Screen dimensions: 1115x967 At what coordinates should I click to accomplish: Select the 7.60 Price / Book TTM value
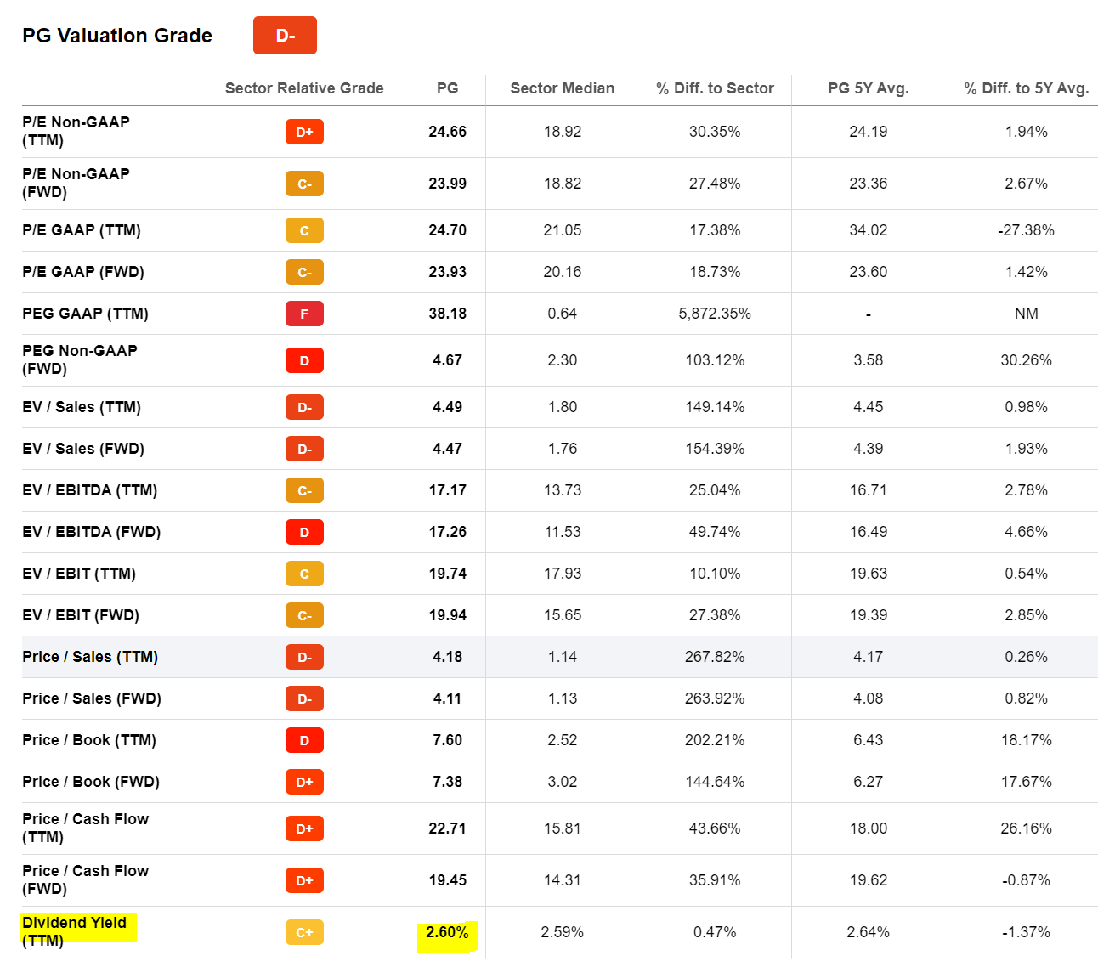click(447, 740)
